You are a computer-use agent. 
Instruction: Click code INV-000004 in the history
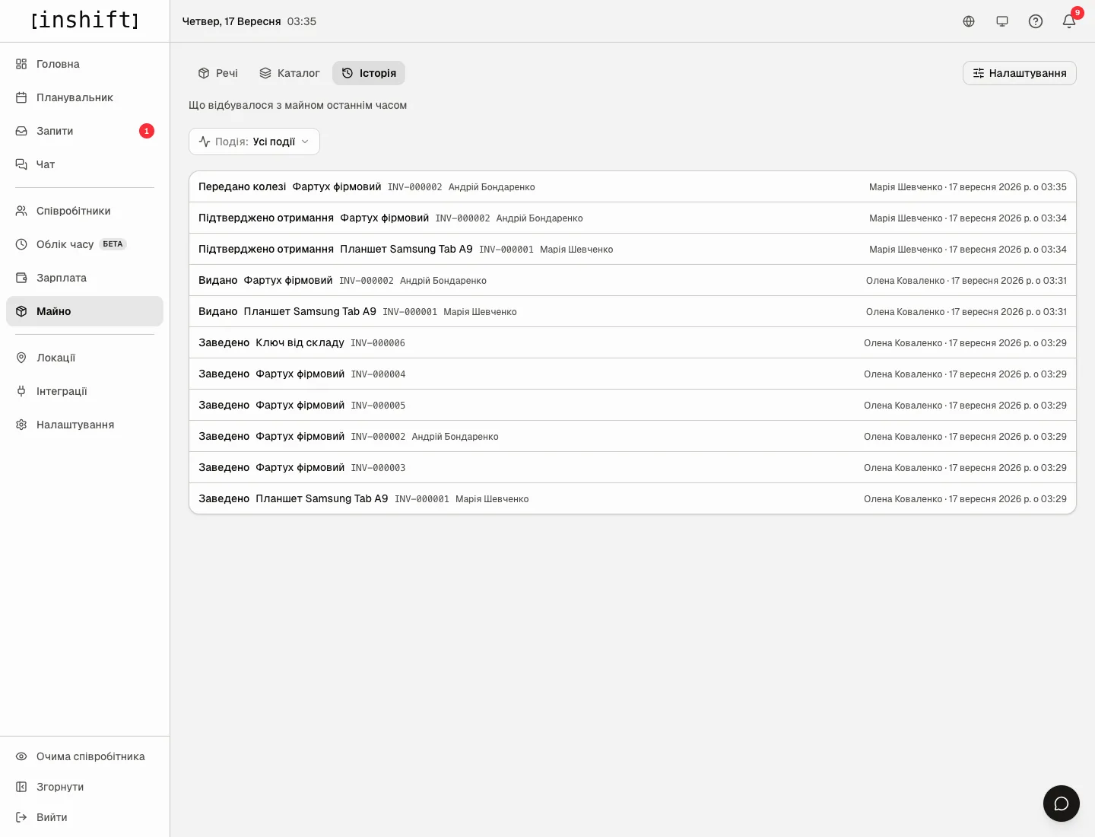tap(378, 374)
